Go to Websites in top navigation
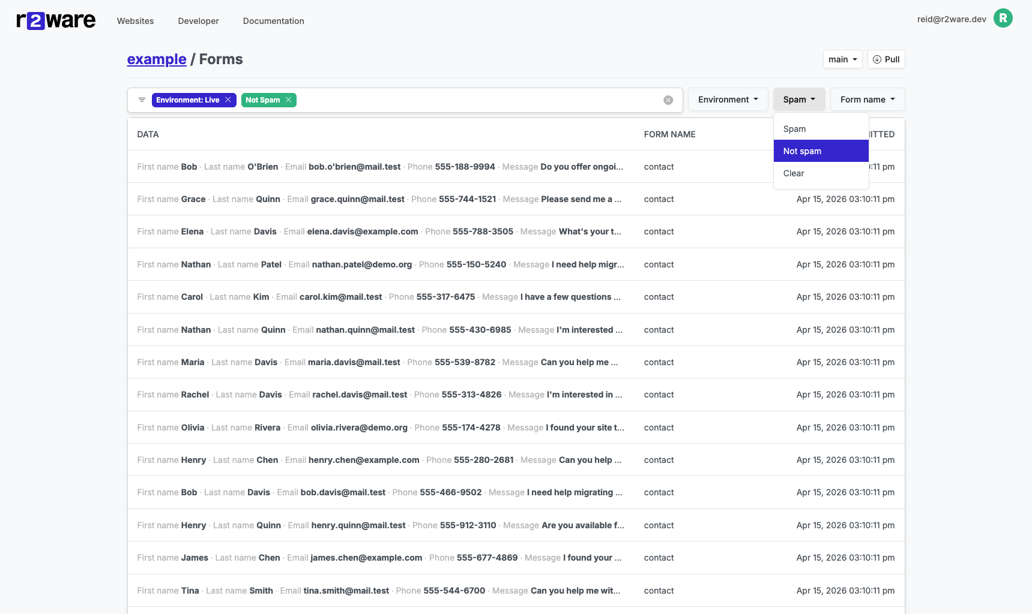Screen dimensions: 1032x614 (135, 21)
